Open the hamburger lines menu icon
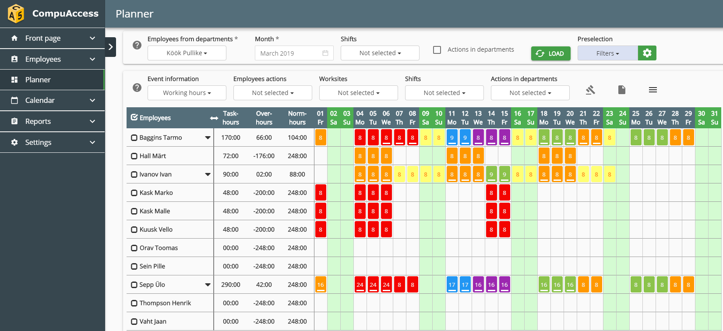The width and height of the screenshot is (723, 331). [652, 90]
